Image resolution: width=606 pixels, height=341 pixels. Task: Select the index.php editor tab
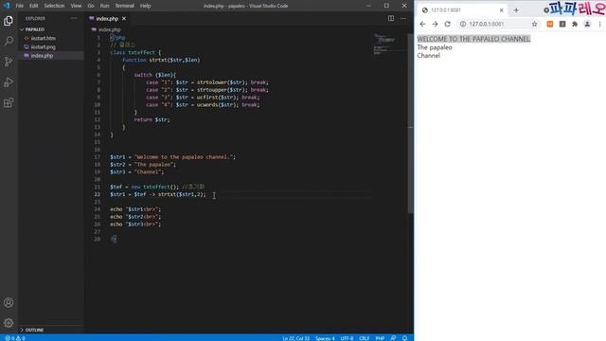tap(107, 19)
